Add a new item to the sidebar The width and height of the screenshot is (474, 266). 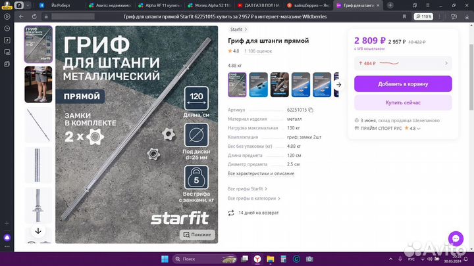click(x=7, y=223)
